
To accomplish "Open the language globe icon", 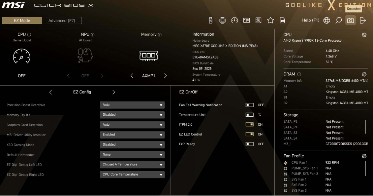I will [x=327, y=21].
